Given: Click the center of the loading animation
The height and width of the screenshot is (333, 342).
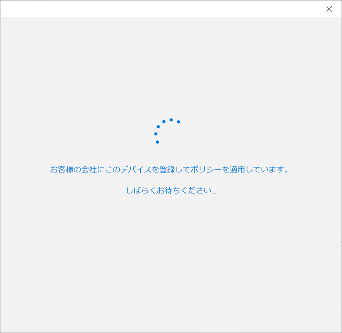Looking at the screenshot, I should coord(166,131).
